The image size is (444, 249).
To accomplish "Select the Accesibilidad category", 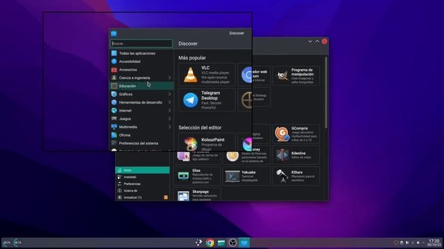I will click(142, 62).
